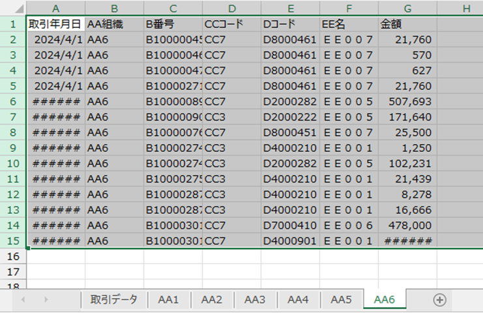
Task: Click the 金額 header cell
Action: coord(407,24)
